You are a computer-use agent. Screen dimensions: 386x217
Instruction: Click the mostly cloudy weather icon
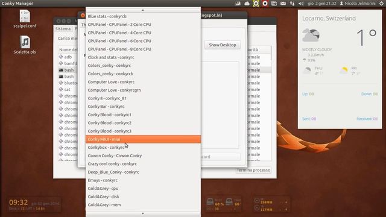[311, 35]
